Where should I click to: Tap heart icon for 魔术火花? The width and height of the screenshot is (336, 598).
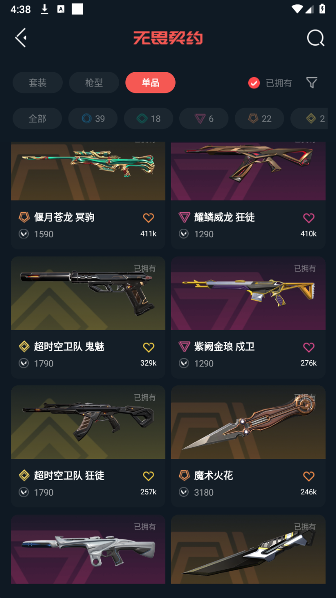[x=309, y=476]
